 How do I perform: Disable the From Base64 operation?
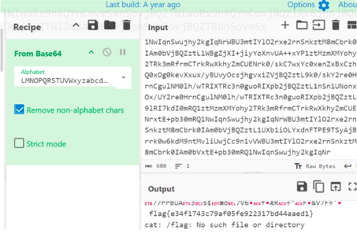[107, 52]
